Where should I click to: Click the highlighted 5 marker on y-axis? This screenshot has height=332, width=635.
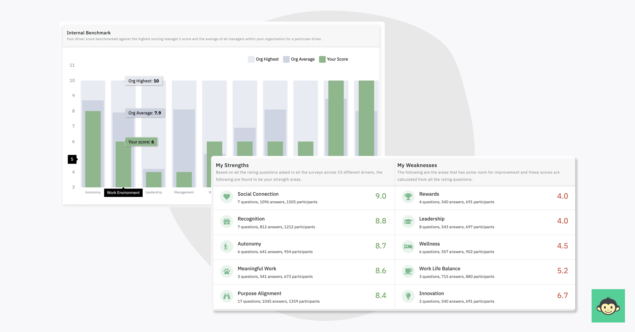[72, 159]
